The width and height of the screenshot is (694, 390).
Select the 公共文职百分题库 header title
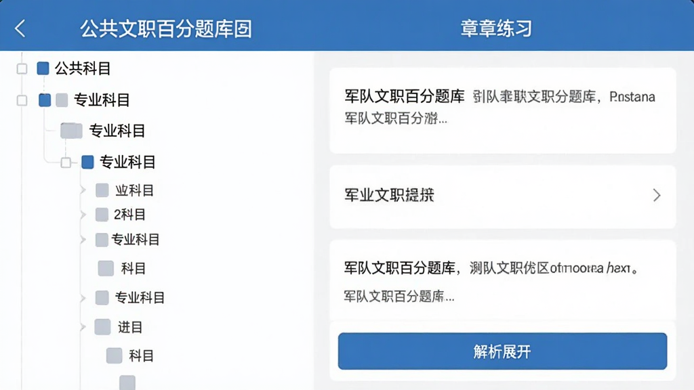[166, 28]
